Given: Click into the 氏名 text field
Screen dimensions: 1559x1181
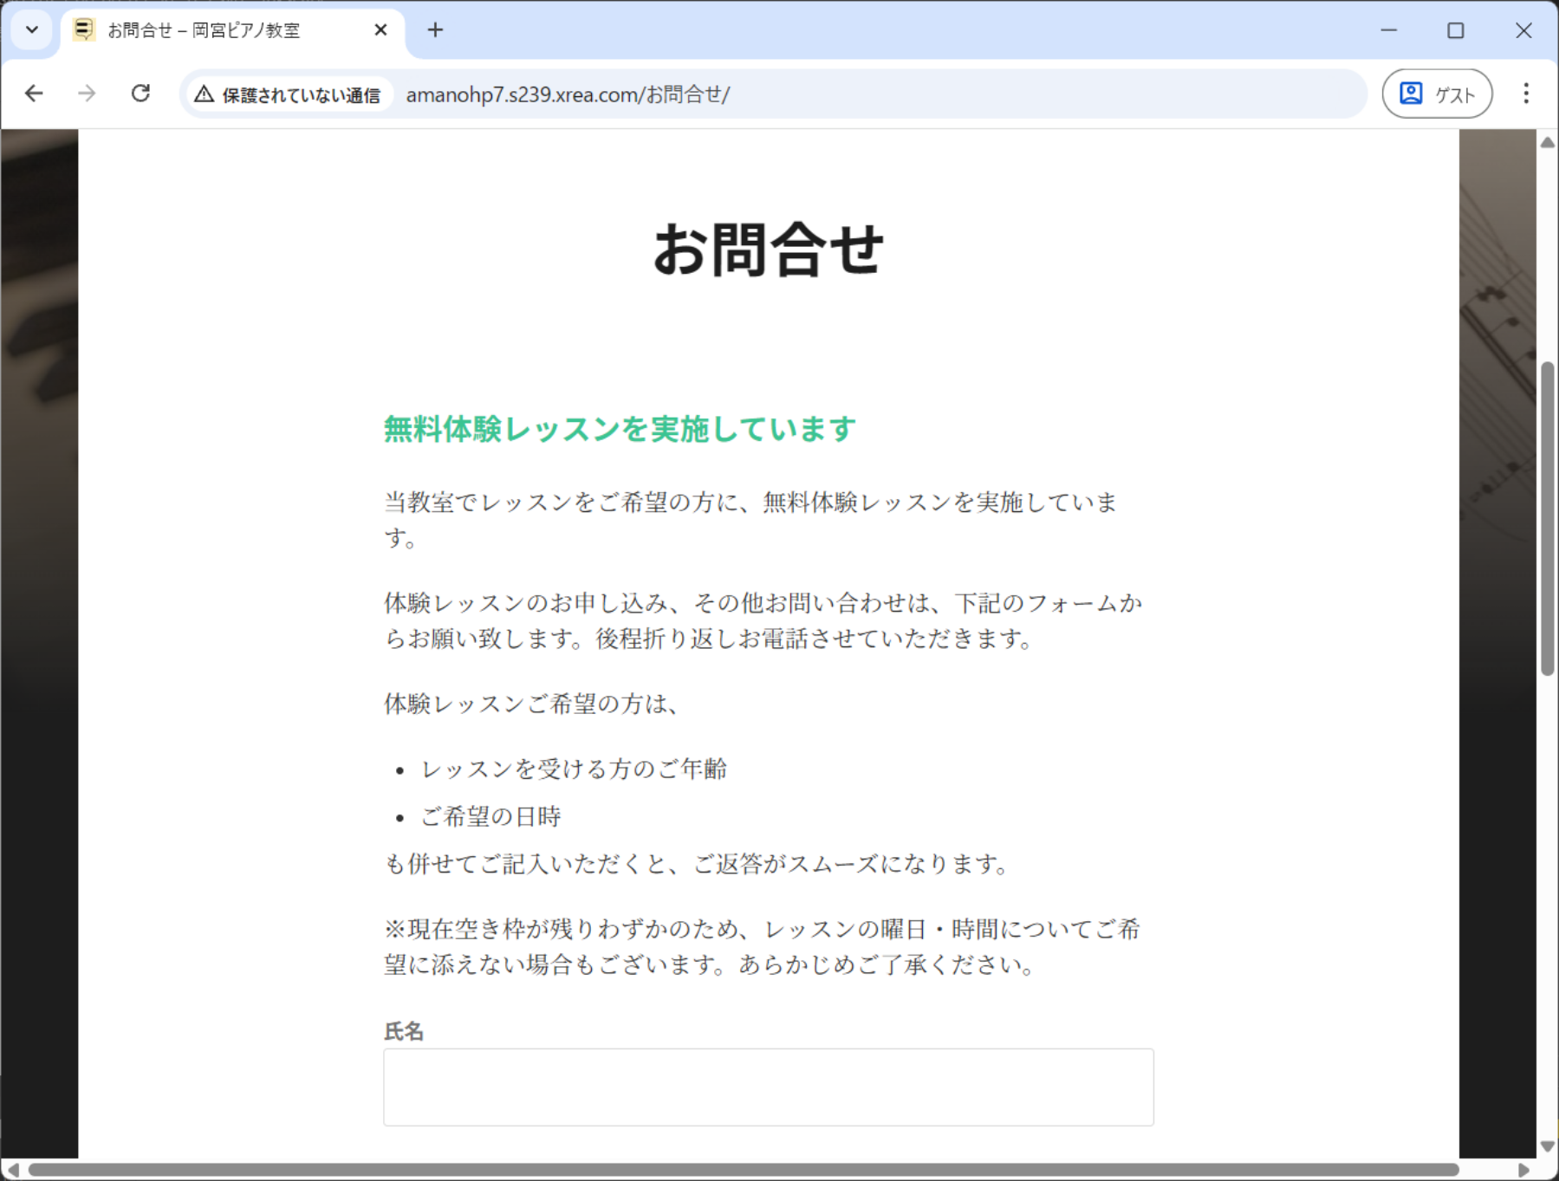Looking at the screenshot, I should pos(768,1087).
